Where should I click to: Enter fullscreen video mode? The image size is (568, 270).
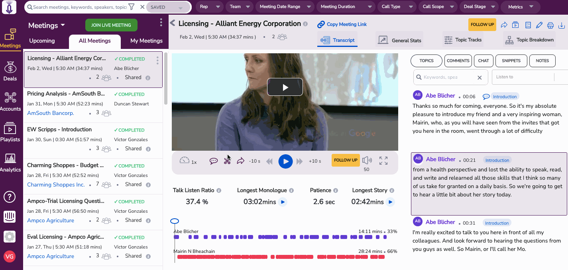tap(383, 161)
